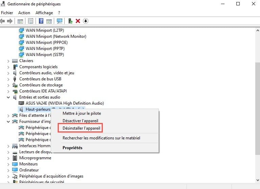This screenshot has height=189, width=260.
Task: Open the ? help menu
Action: click(59, 13)
